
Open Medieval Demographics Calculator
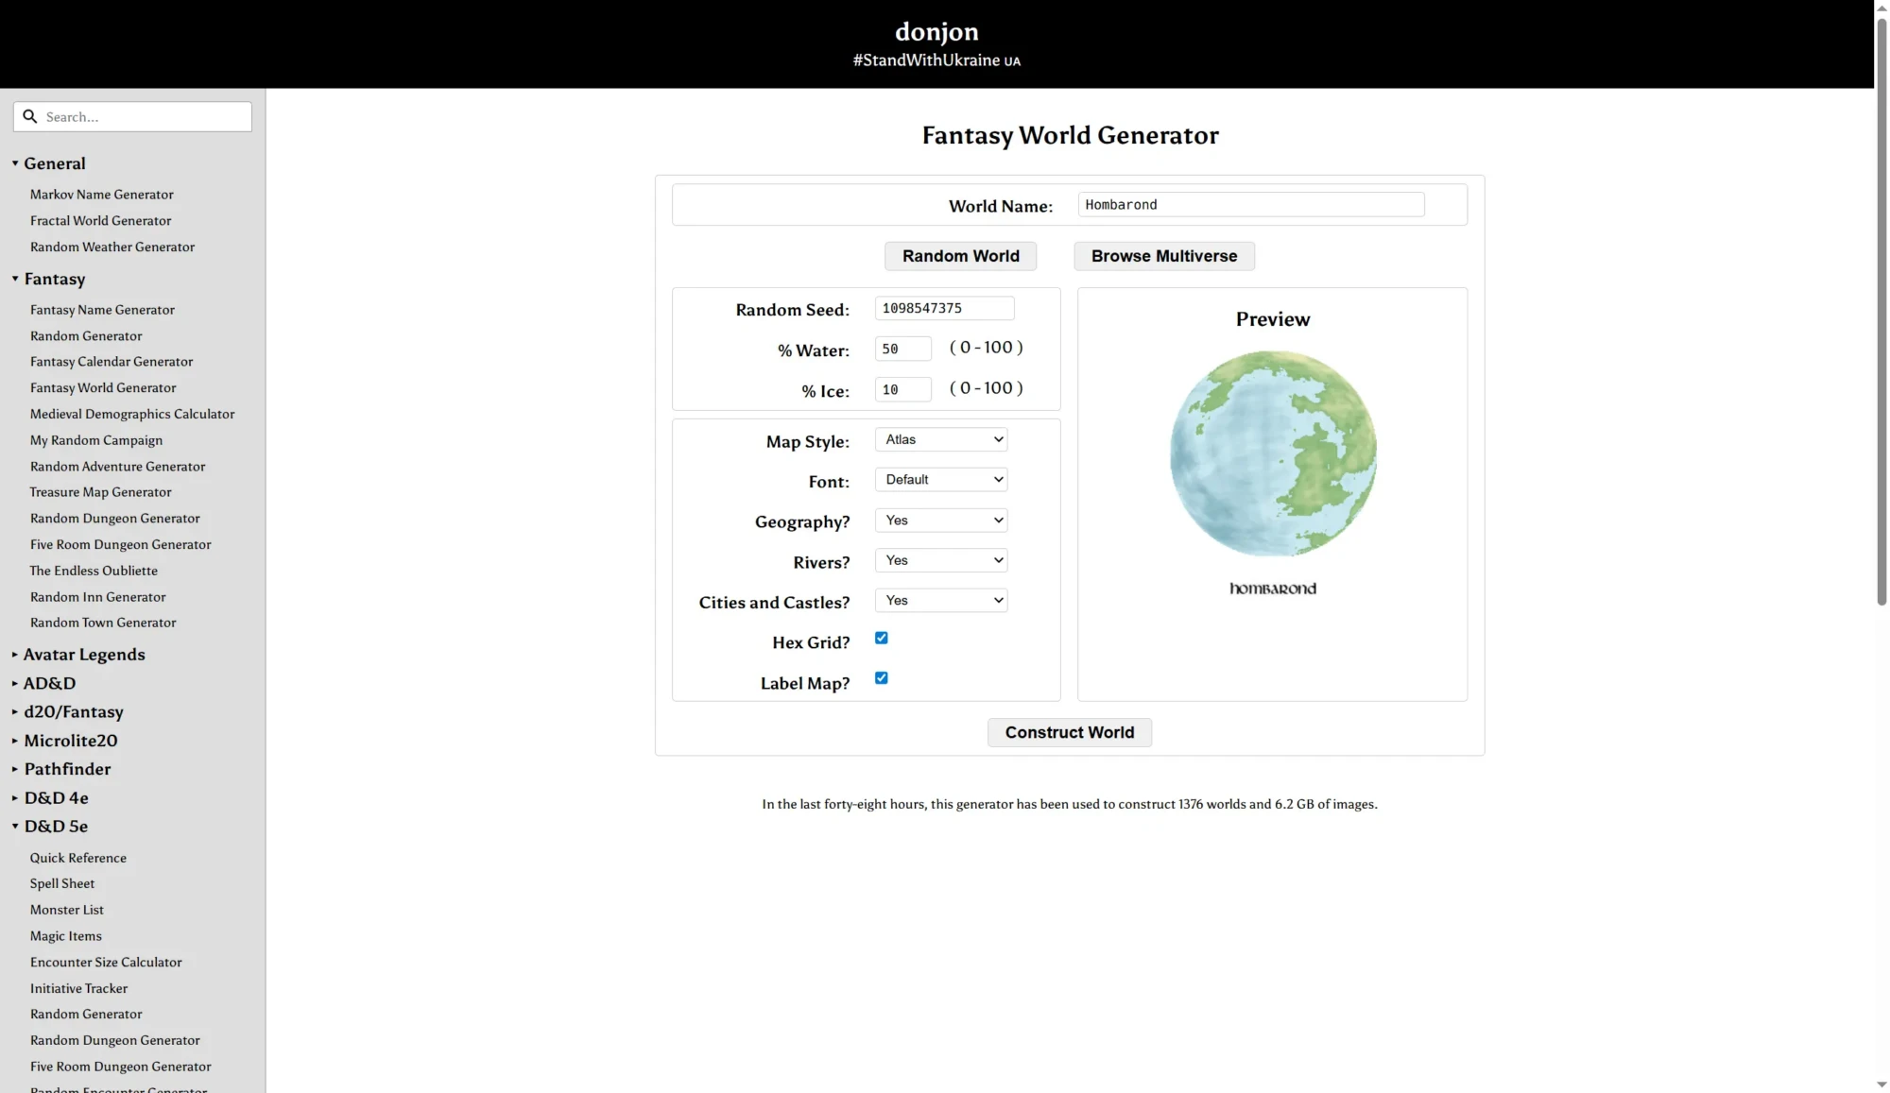(132, 415)
